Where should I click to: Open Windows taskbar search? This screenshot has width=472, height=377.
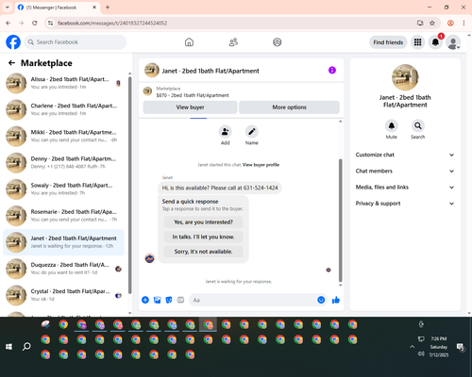pyautogui.click(x=26, y=347)
